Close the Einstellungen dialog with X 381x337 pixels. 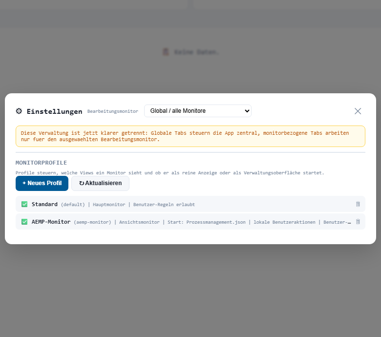coord(358,111)
